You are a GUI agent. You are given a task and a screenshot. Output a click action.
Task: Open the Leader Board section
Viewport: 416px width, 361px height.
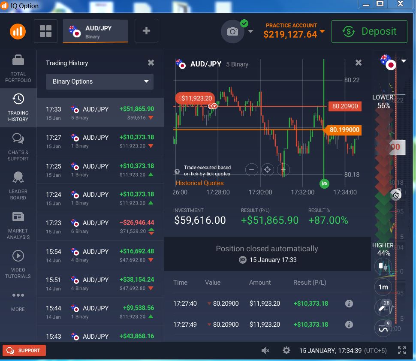click(x=18, y=186)
